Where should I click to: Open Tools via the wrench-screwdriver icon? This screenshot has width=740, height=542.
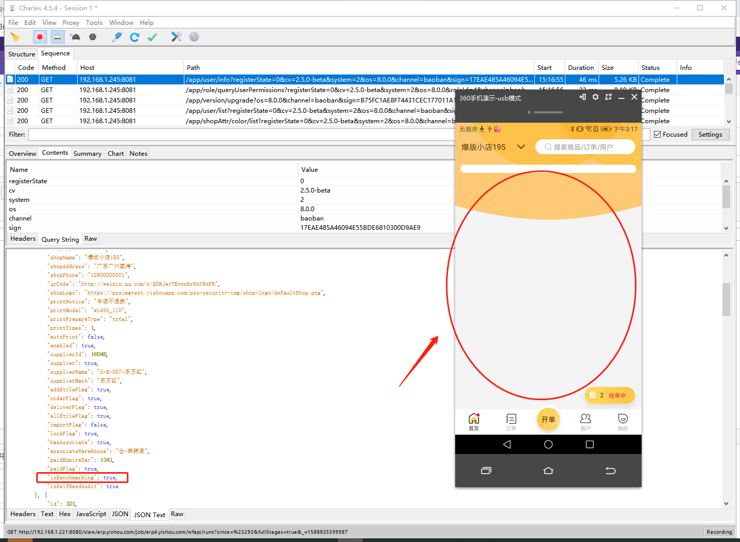point(177,37)
